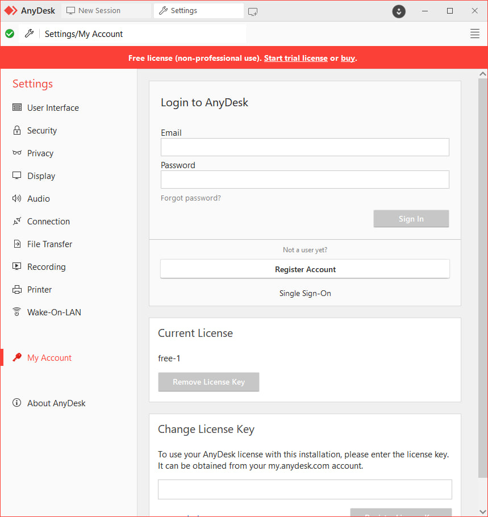Image resolution: width=488 pixels, height=517 pixels.
Task: Click the Current License heading
Action: point(195,333)
